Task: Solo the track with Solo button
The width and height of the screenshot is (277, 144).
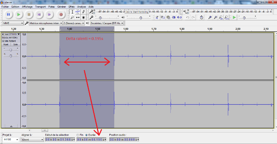Action: (x=16, y=45)
